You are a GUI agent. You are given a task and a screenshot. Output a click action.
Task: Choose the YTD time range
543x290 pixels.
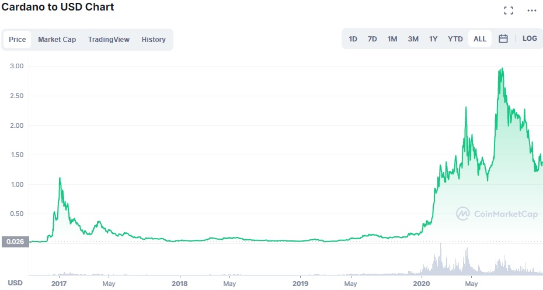tap(455, 39)
